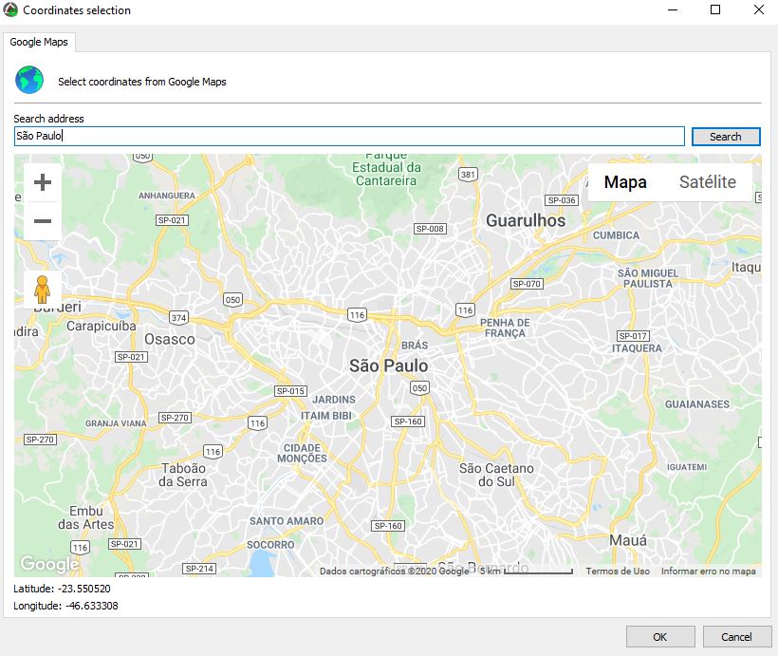Click the SP-036 road shield
This screenshot has height=656, width=778.
pyautogui.click(x=562, y=200)
